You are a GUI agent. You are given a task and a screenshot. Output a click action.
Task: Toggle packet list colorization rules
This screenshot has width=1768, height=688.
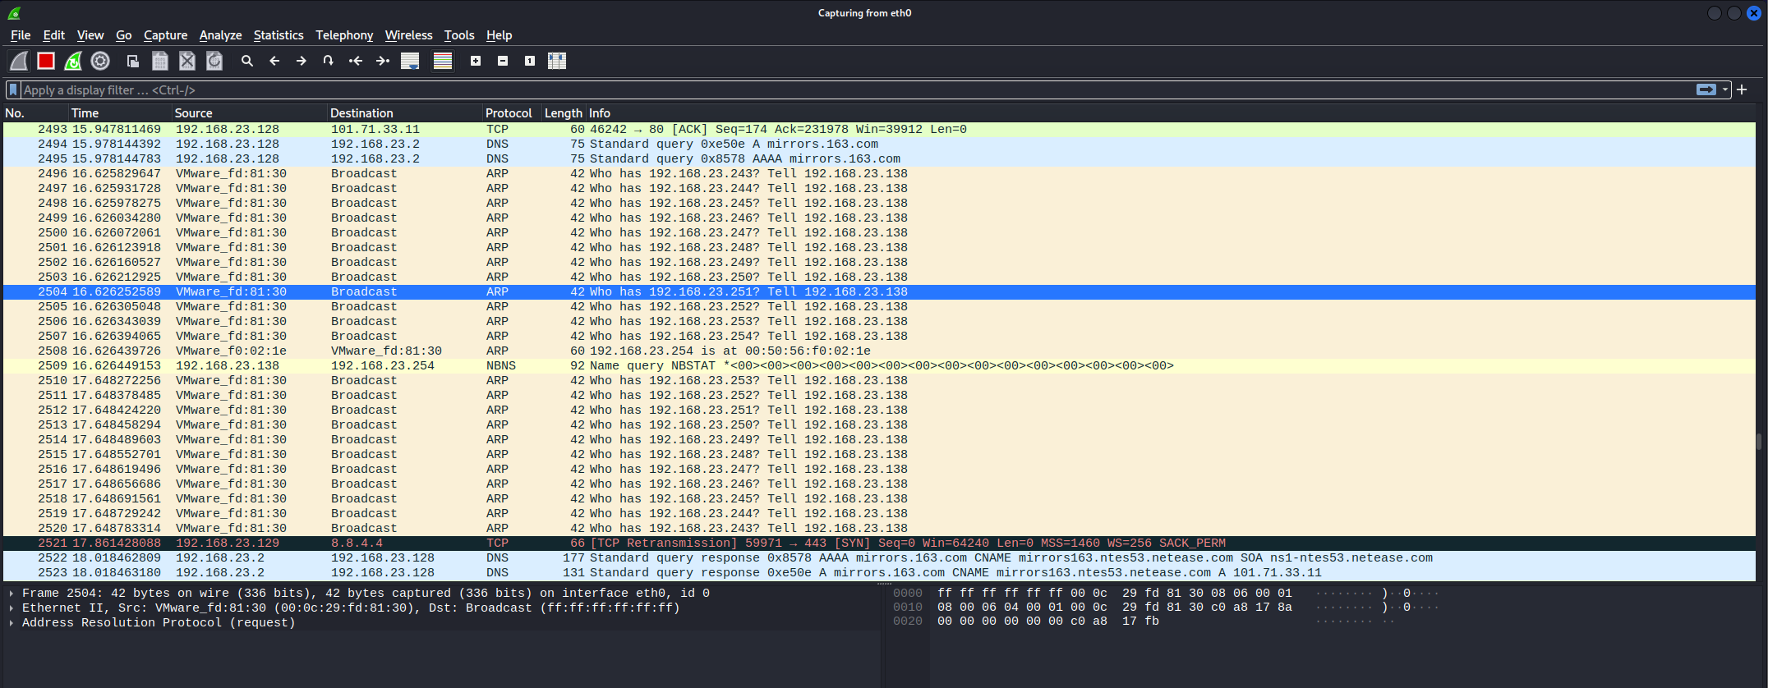[443, 61]
